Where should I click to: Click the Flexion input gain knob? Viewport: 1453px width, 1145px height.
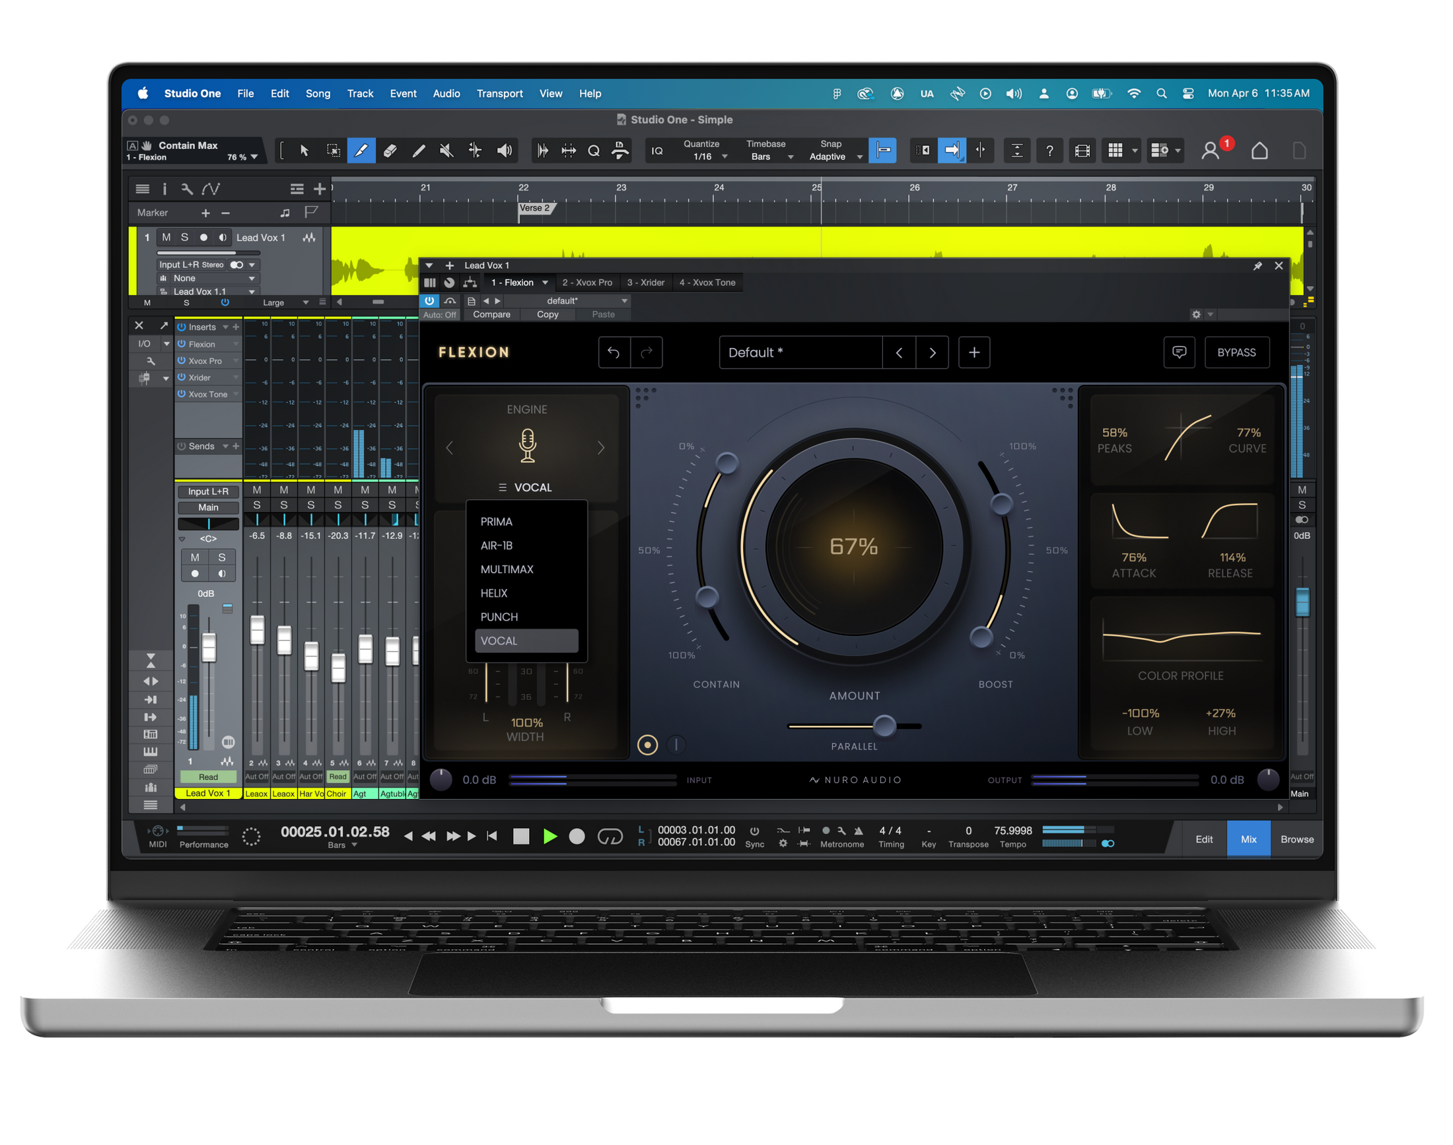[x=441, y=780]
